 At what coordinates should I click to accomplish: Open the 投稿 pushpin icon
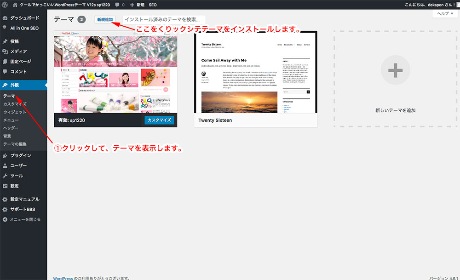click(5, 41)
